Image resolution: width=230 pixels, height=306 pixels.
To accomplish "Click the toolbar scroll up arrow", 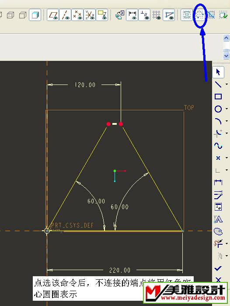I will pos(226,38).
